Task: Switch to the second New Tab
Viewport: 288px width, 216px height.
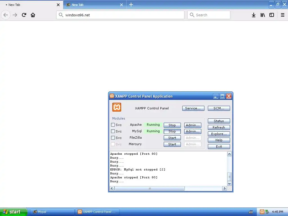Action: click(x=94, y=5)
